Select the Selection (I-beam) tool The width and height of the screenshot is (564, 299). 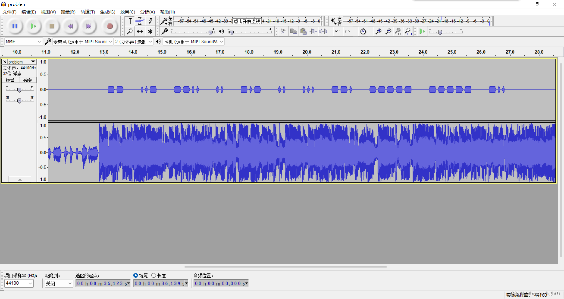(130, 21)
